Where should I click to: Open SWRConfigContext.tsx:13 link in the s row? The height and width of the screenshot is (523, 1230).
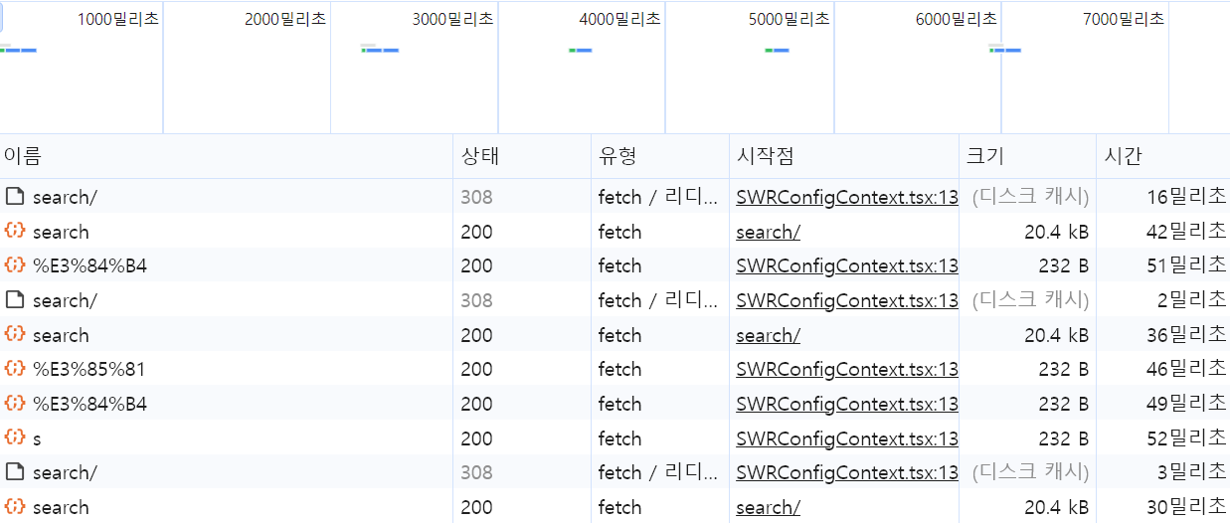coord(847,438)
